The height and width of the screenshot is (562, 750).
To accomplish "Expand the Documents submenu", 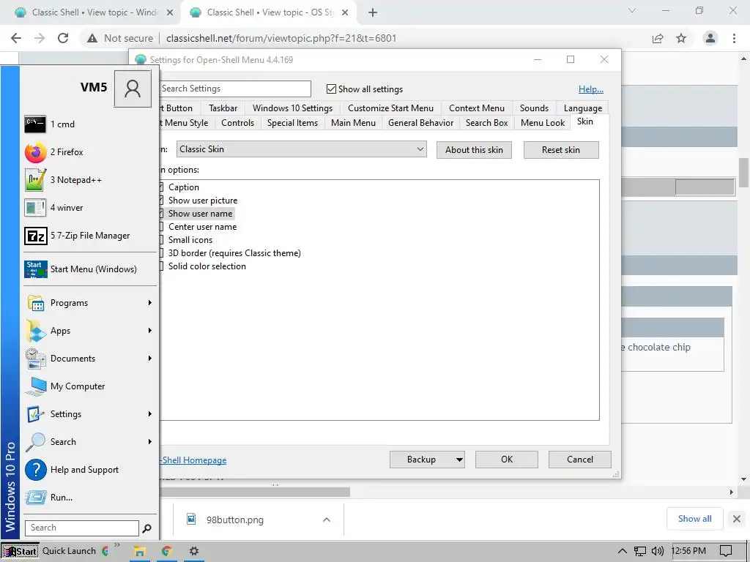I will (x=149, y=358).
